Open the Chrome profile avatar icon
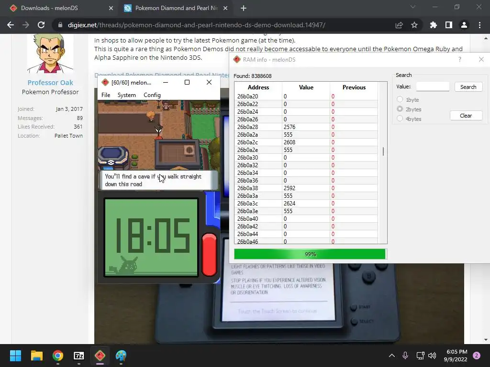 coord(464,25)
